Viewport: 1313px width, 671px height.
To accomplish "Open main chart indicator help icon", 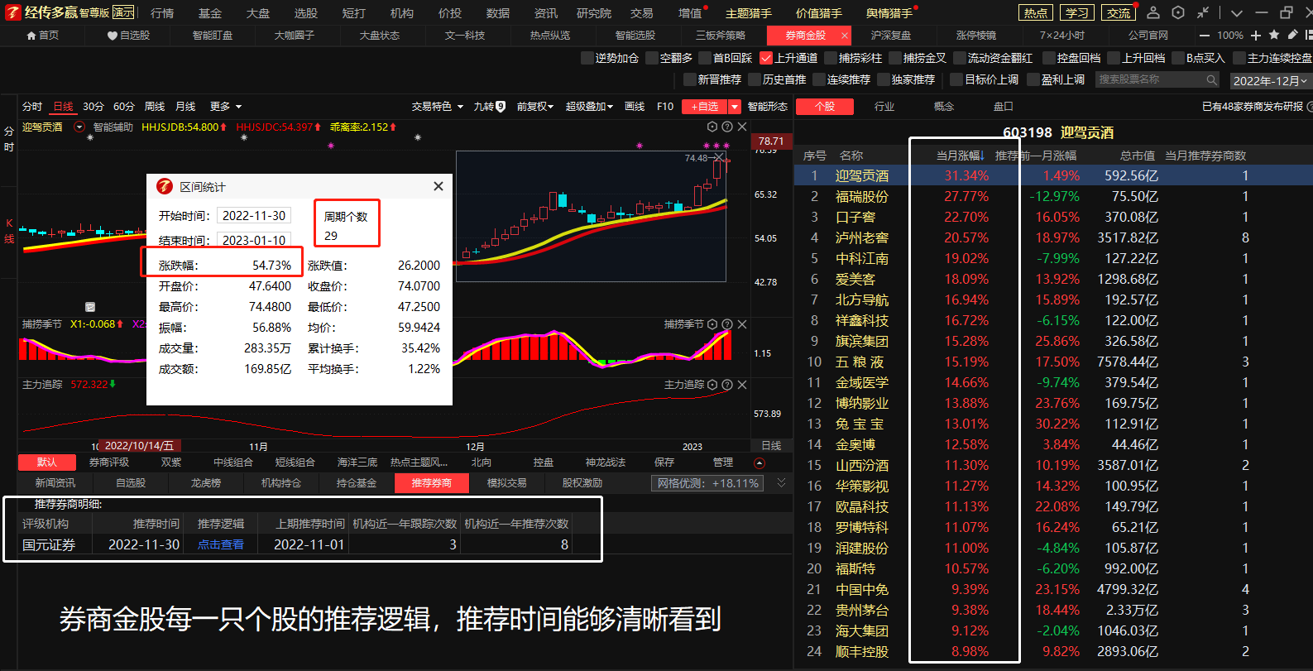I will point(727,127).
